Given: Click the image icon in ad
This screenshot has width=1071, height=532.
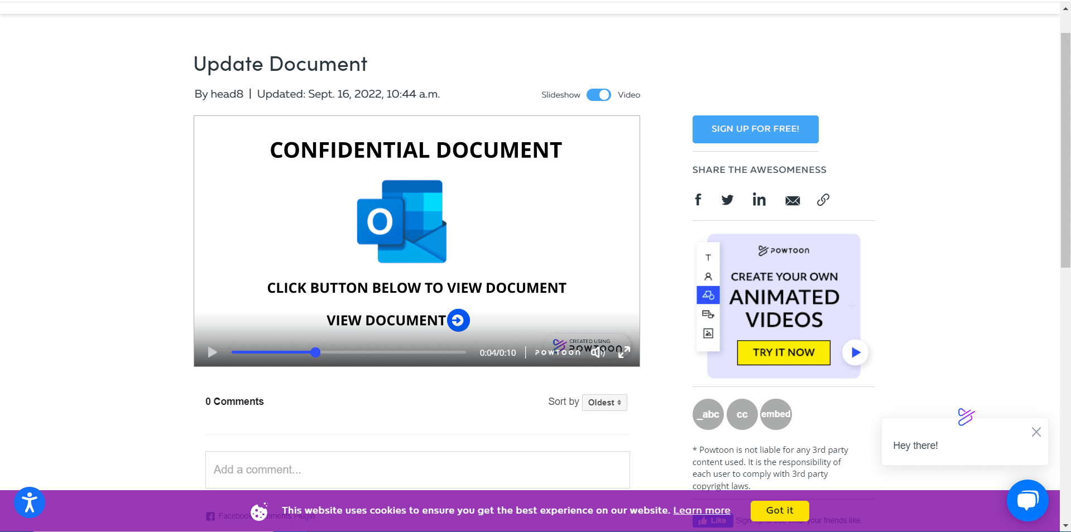Looking at the screenshot, I should click(x=708, y=333).
